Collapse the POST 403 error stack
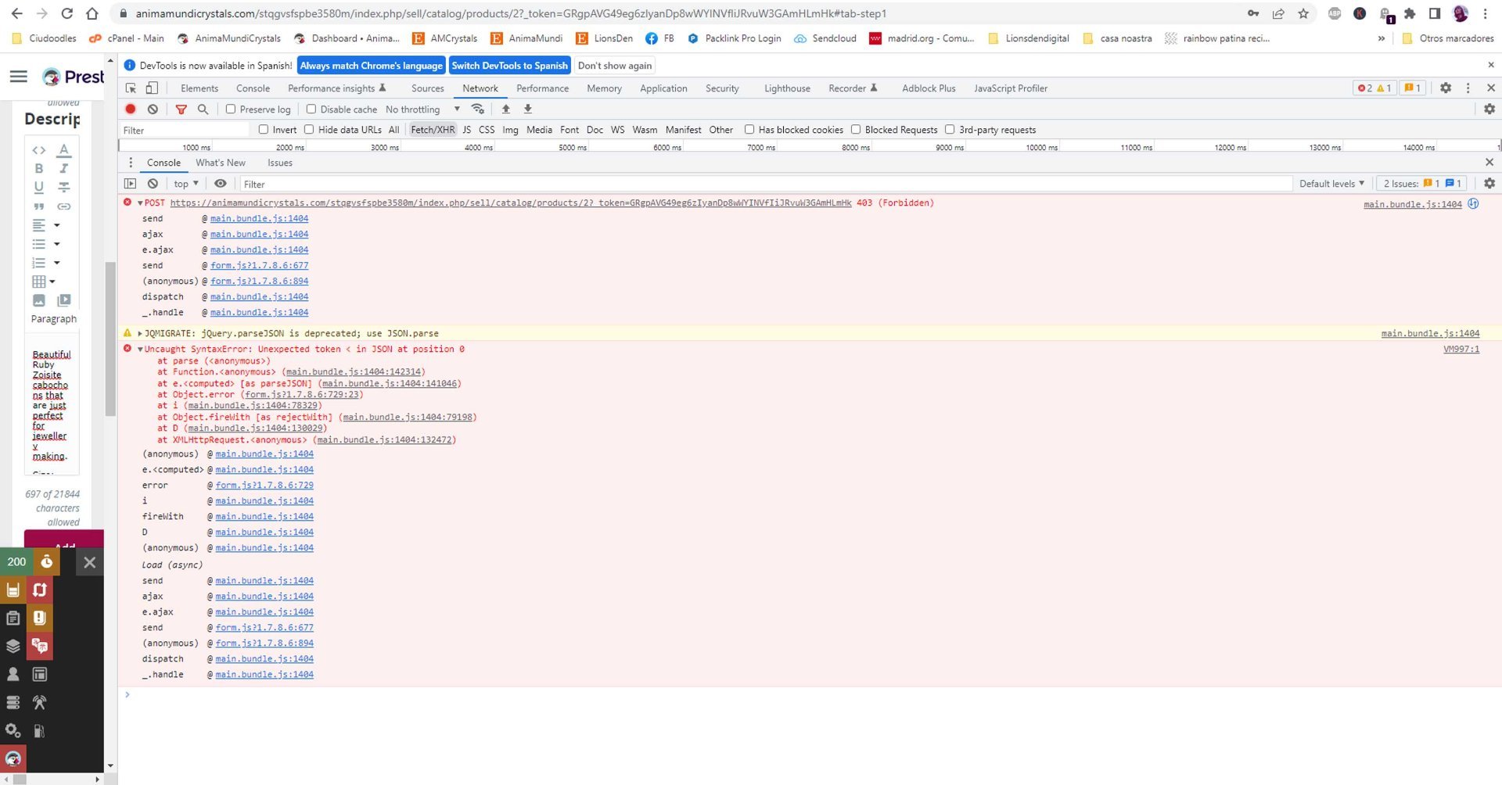Image resolution: width=1502 pixels, height=785 pixels. click(140, 203)
